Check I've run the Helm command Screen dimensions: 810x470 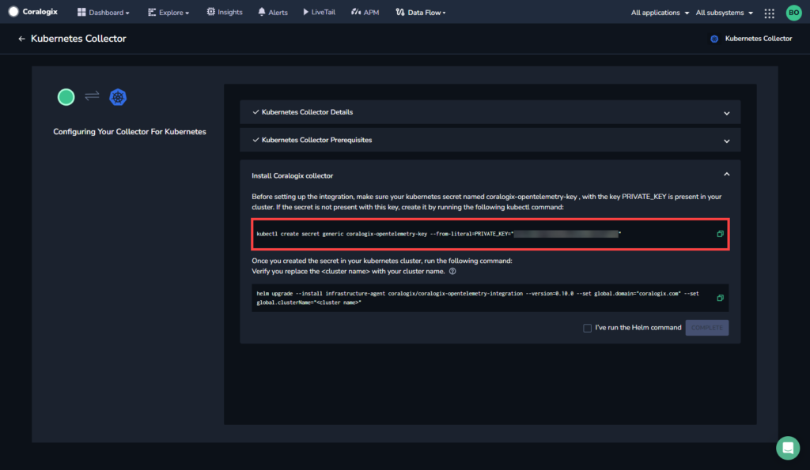click(588, 328)
